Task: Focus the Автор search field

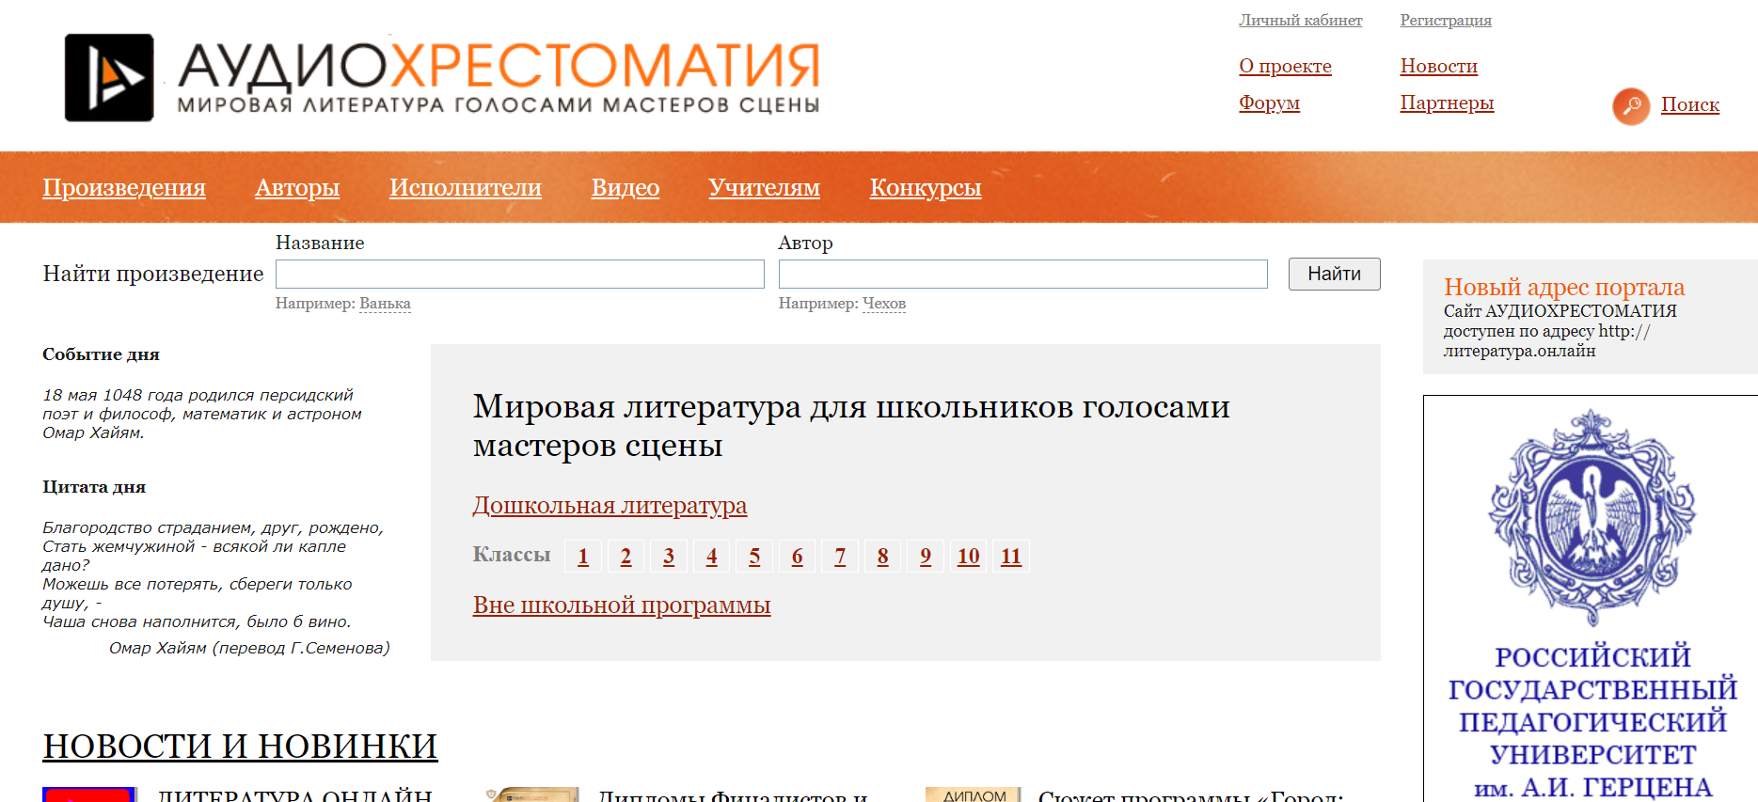Action: tap(1023, 274)
